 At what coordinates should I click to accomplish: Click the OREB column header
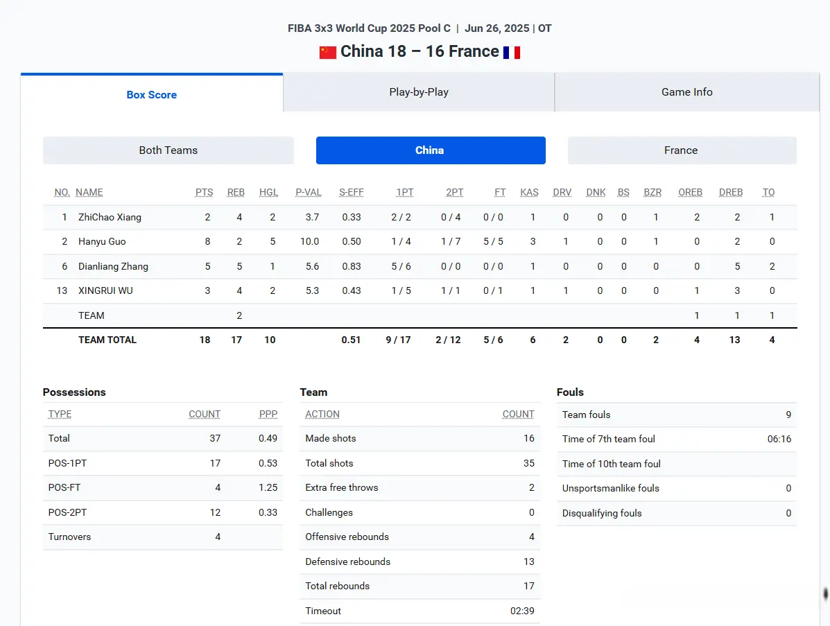click(x=690, y=193)
